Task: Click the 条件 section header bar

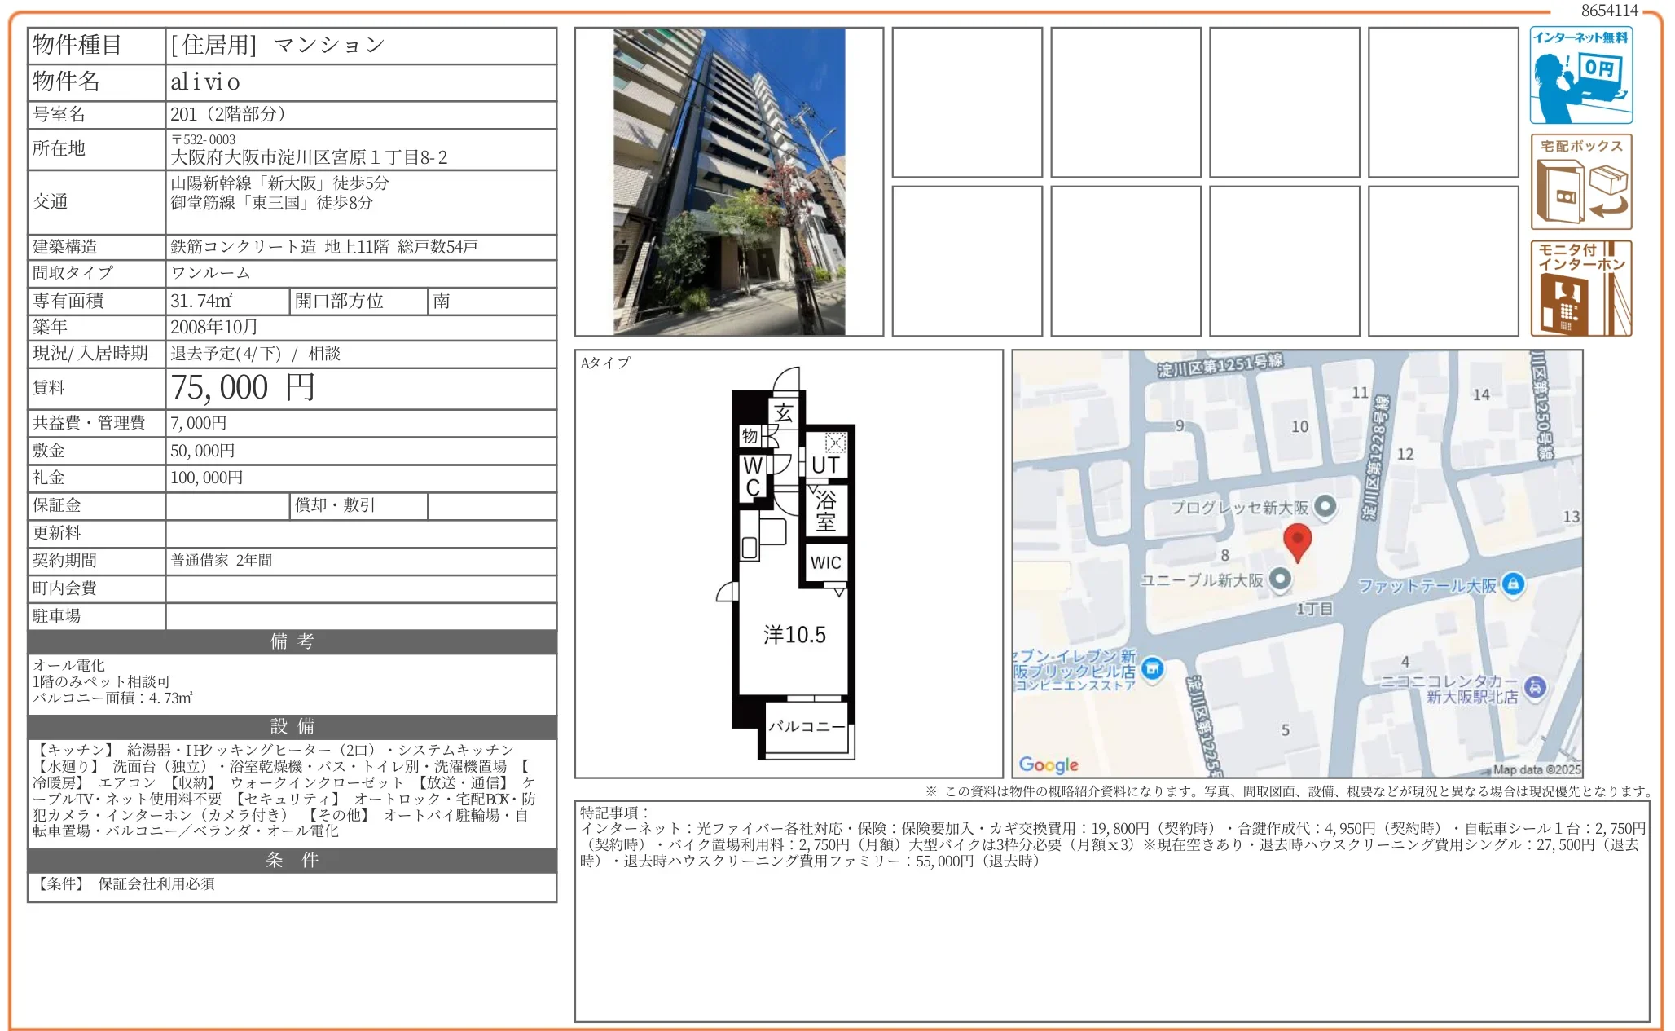Action: point(292,860)
